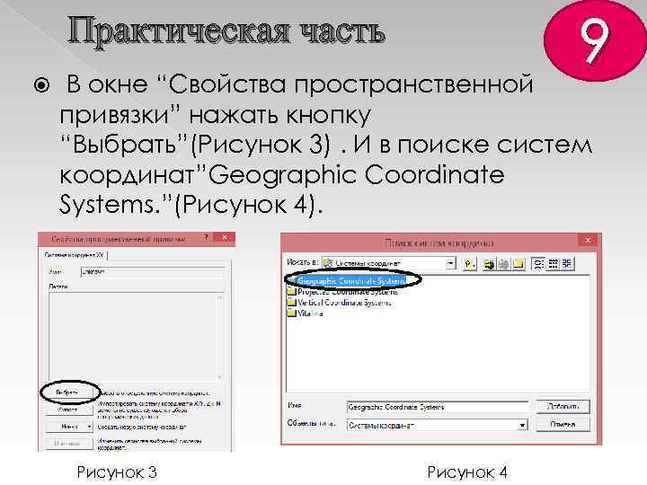Click the 'Выбрать' button
Viewport: 647px width, 485px height.
[x=67, y=392]
